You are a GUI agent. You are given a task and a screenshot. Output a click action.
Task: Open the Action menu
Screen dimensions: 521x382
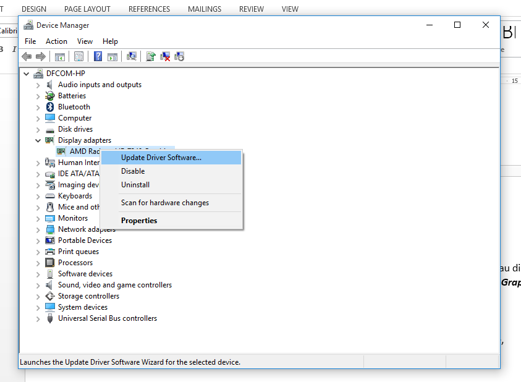point(56,41)
